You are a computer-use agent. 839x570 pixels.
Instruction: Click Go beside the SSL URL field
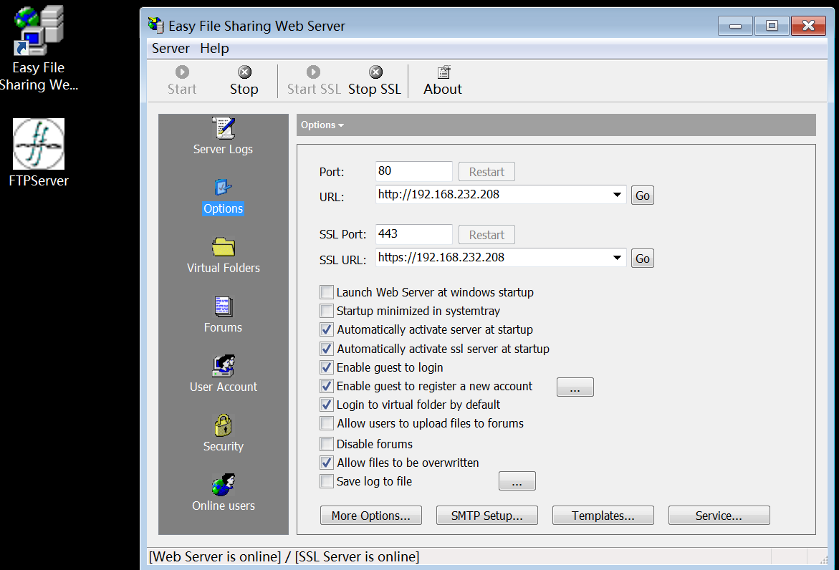tap(642, 259)
